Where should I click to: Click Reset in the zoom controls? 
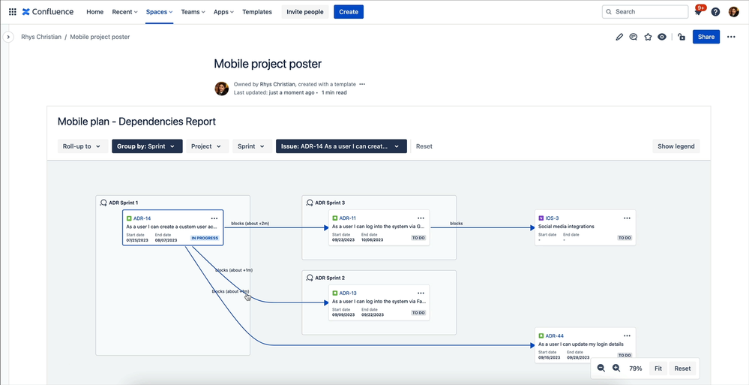pyautogui.click(x=682, y=368)
